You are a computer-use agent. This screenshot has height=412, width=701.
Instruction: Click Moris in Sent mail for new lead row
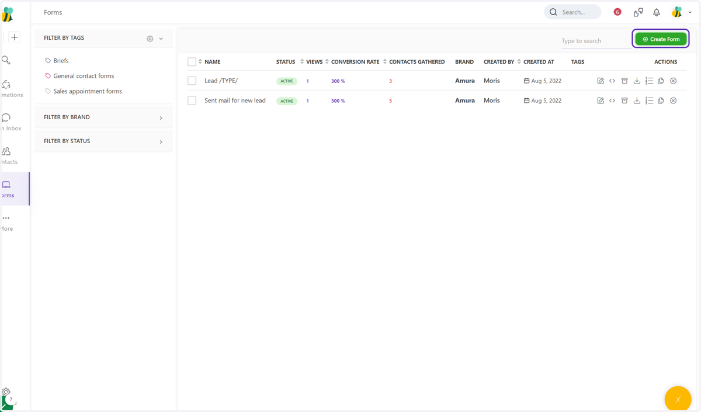pos(491,101)
